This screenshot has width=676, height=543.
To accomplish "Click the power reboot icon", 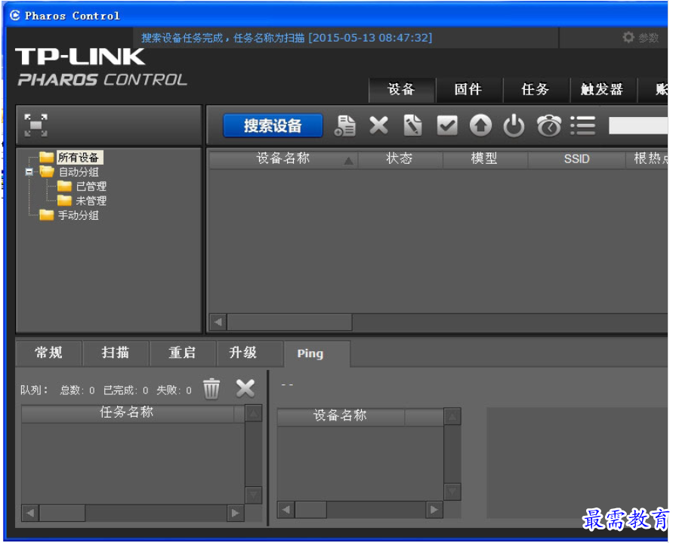I will click(514, 126).
